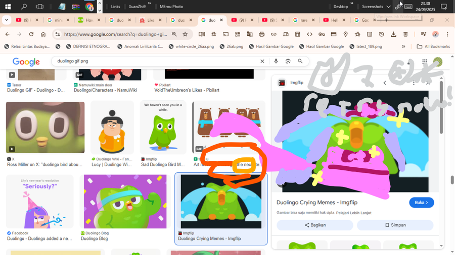Expand overflow chevron next to XuanZhi9

click(150, 4)
